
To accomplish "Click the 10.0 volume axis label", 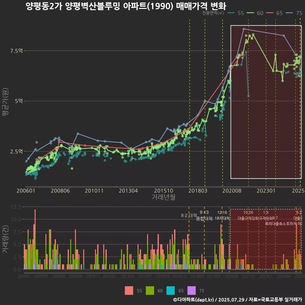I will [16, 220].
